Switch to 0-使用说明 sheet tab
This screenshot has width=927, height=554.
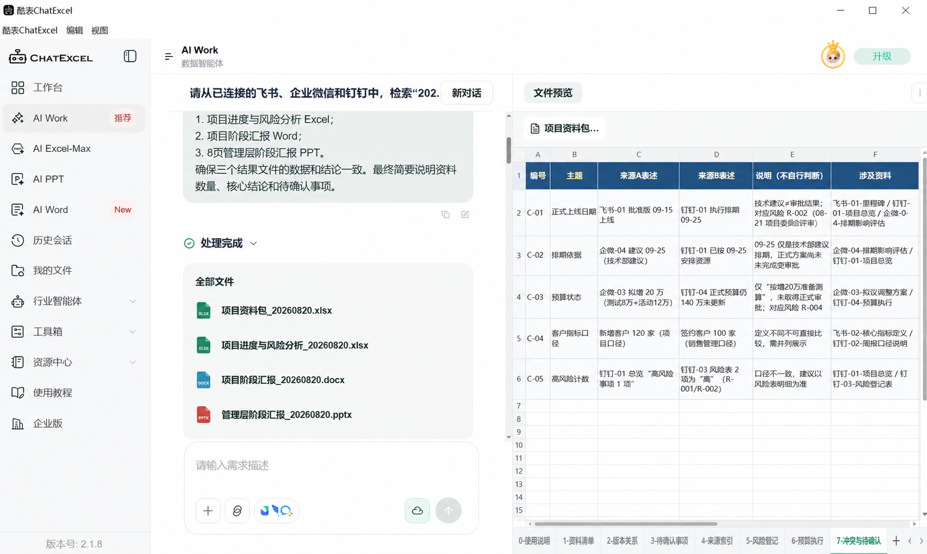tap(534, 541)
